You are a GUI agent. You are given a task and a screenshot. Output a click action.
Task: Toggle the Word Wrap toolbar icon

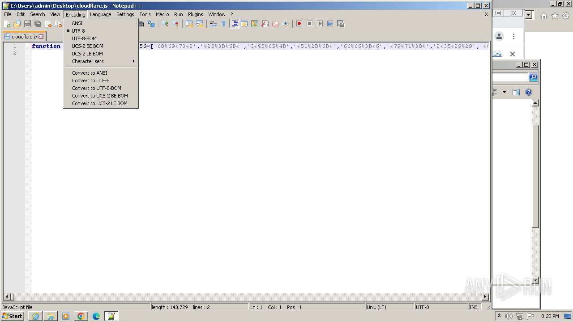point(214,24)
